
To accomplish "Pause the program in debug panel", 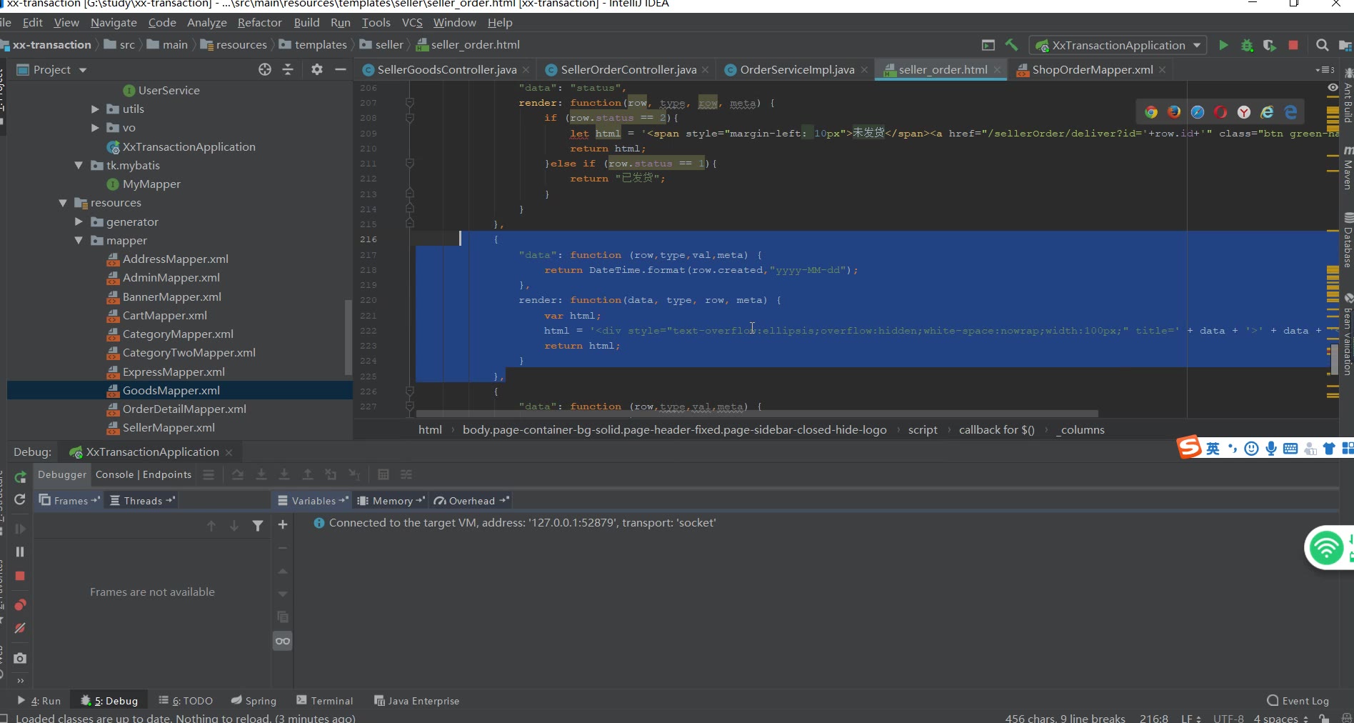I will (20, 552).
